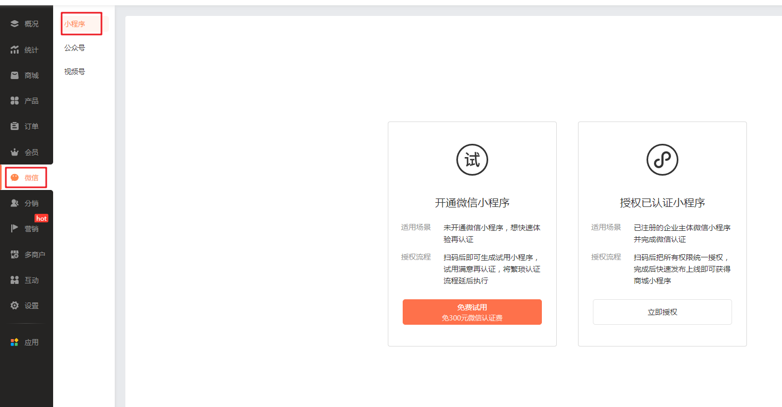
Task: Click the 会员 crown icon
Action: (x=14, y=152)
